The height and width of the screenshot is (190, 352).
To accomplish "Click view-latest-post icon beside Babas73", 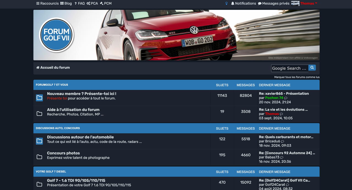I will pos(282,157).
